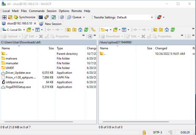Screen dimensions: 196x135
Task: Click remote panel open directory icon
Action: [115, 30]
